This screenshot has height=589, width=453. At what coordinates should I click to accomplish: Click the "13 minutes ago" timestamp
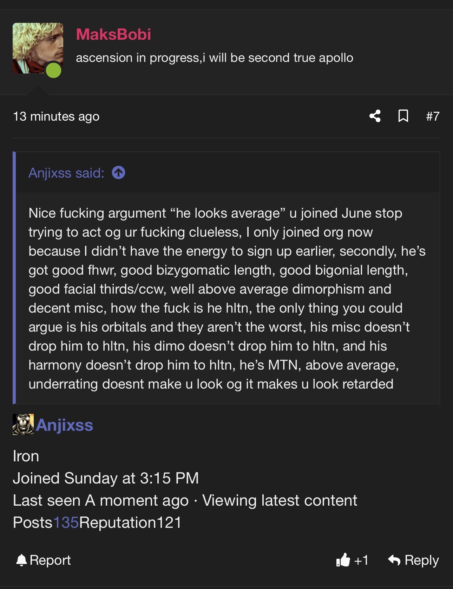pos(56,116)
